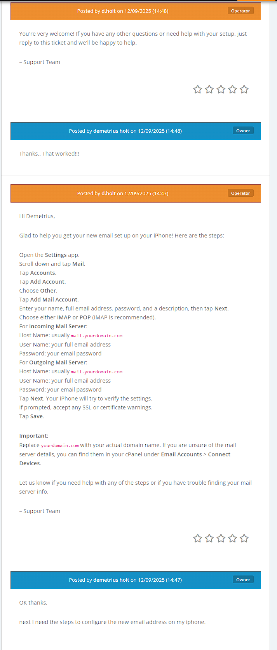Rate the iPhone setup instructions reply three stars

point(221,538)
